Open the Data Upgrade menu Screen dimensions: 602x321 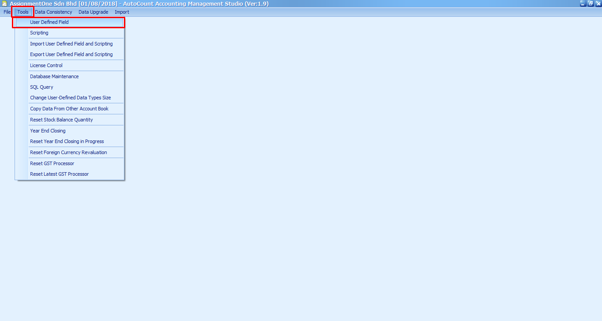[x=93, y=12]
